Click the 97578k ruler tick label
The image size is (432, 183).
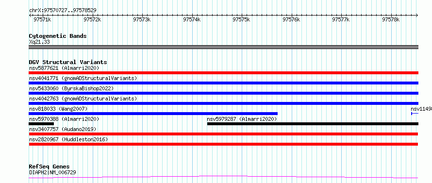click(391, 19)
